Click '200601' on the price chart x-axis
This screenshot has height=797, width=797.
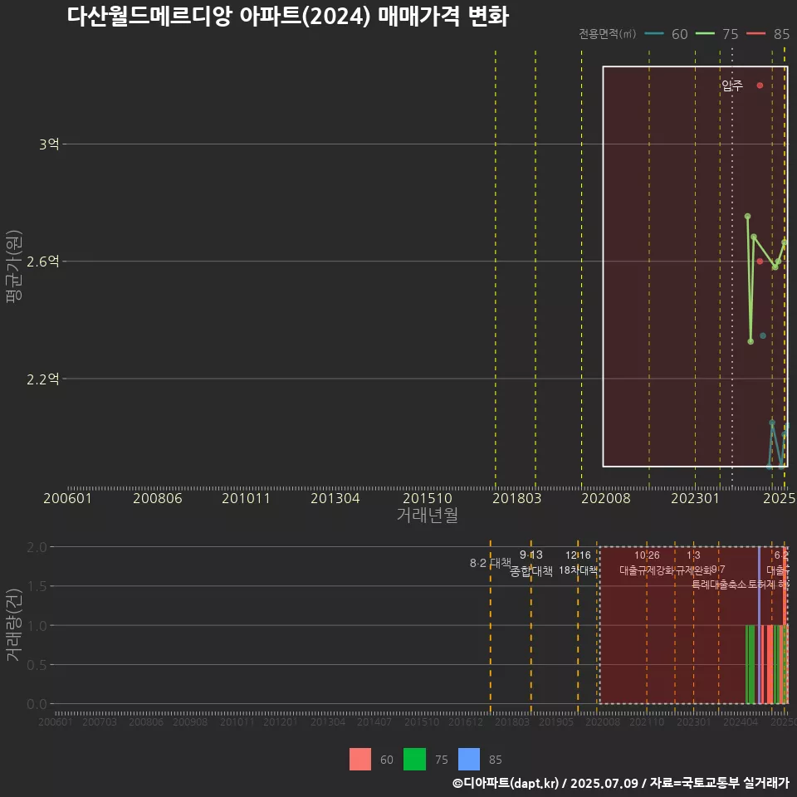[67, 498]
